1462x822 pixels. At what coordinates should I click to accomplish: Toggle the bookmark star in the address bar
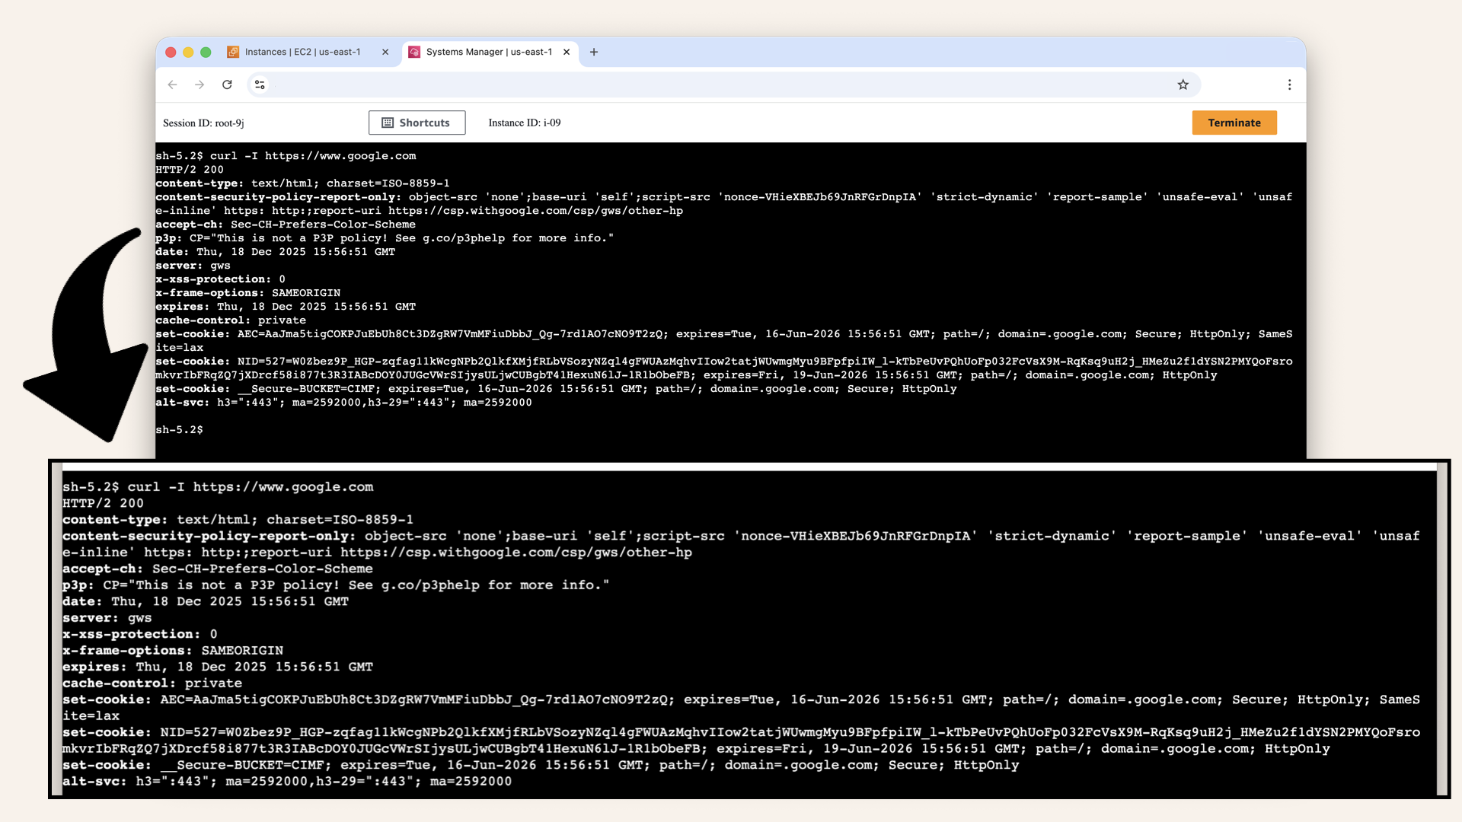point(1183,84)
